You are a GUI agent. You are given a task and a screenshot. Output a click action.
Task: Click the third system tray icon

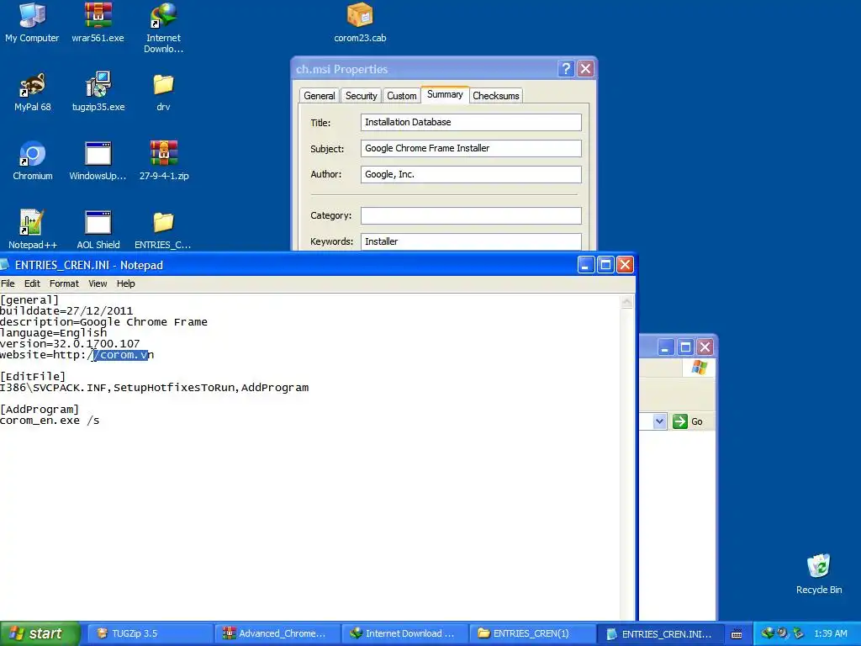[798, 633]
